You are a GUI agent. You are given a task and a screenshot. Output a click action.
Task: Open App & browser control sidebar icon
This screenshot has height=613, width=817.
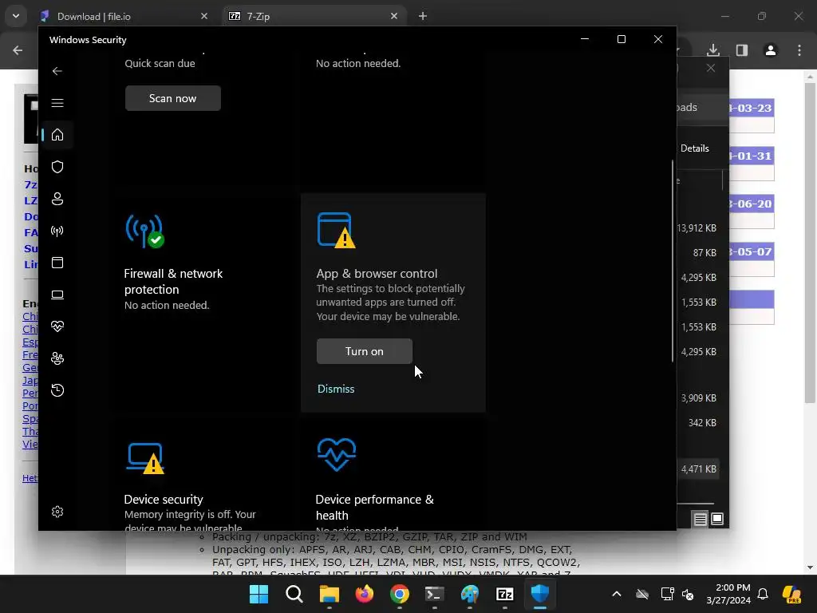coord(57,263)
